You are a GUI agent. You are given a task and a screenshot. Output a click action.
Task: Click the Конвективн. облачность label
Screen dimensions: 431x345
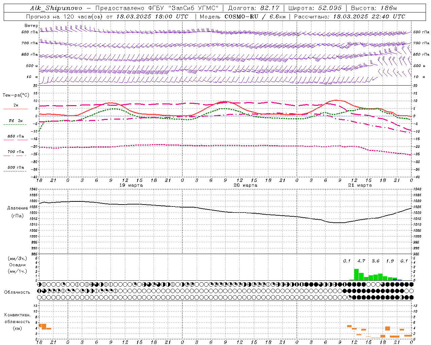point(18,318)
